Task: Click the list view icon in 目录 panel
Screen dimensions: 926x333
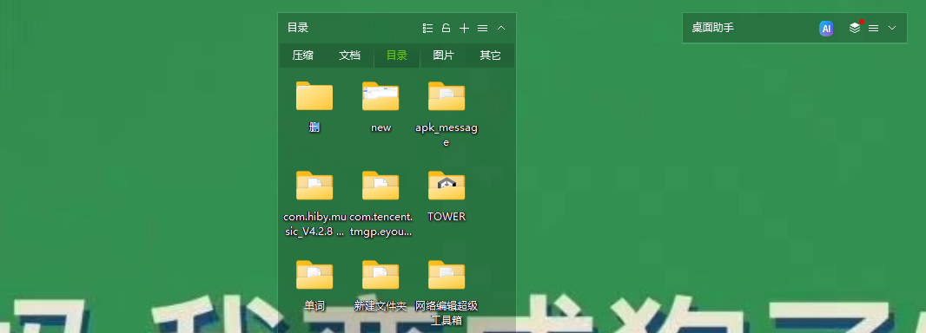Action: (428, 28)
